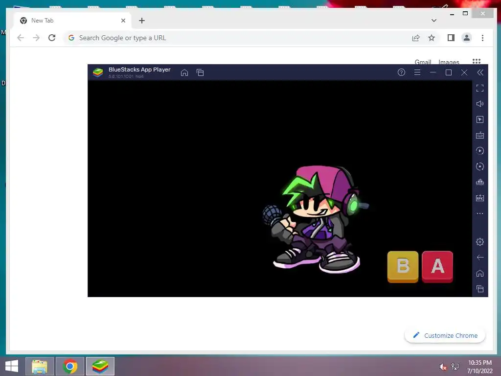
Task: Go back in Chrome
Action: point(21,38)
